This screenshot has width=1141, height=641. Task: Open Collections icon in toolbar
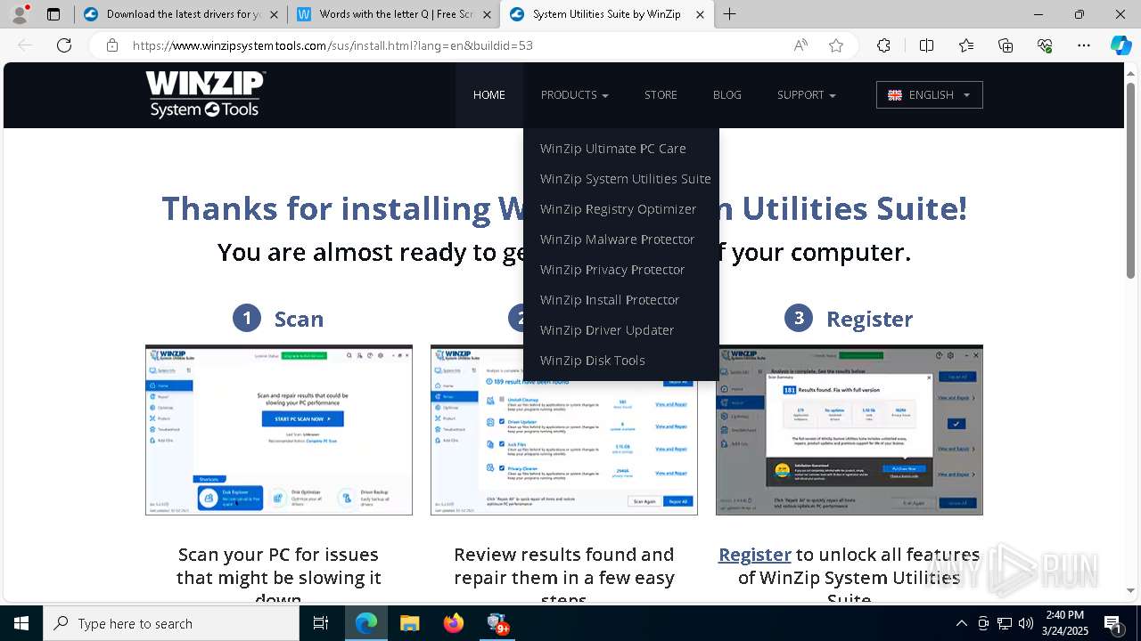[1006, 45]
